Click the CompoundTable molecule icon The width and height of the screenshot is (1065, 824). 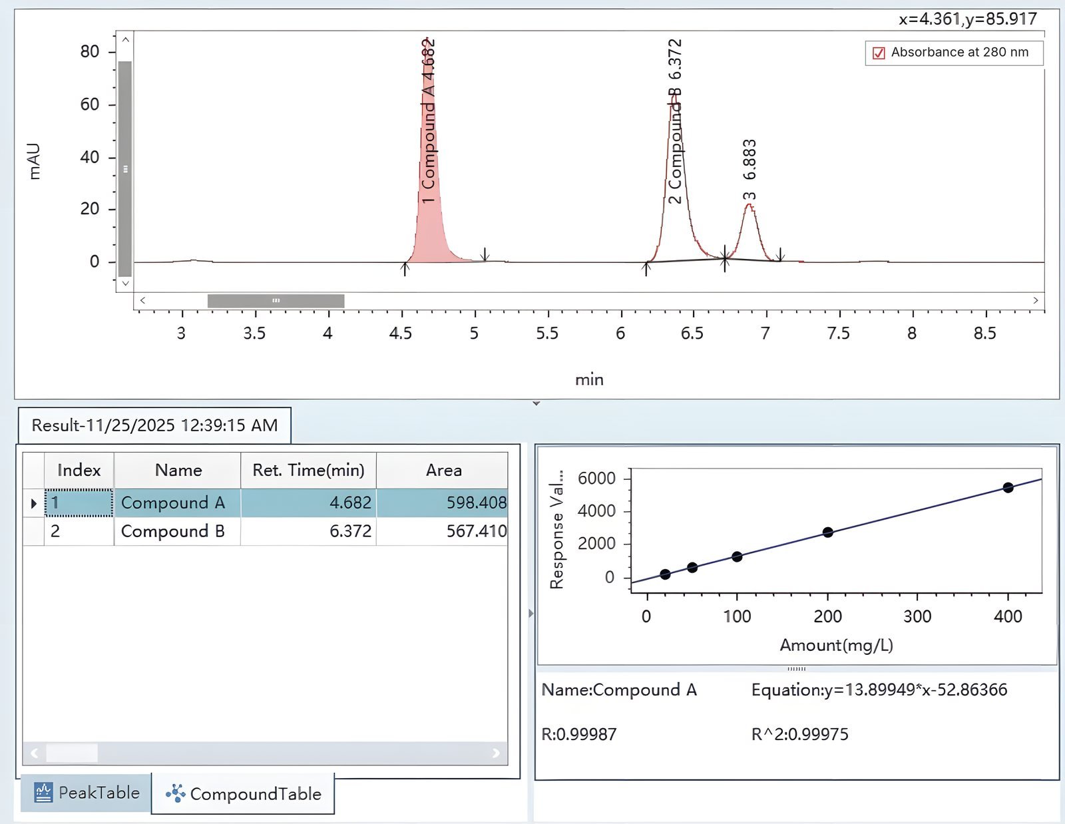coord(176,793)
